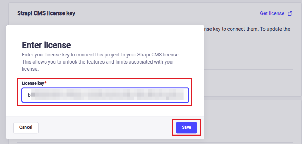This screenshot has height=144, width=302.
Task: Click the Enter license dialog heading
Action: [46, 45]
